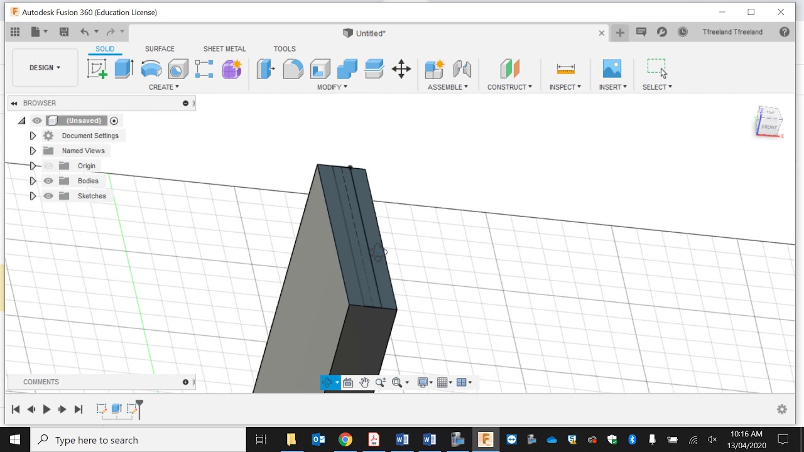Select the Revolve tool
804x452 pixels.
click(x=151, y=68)
